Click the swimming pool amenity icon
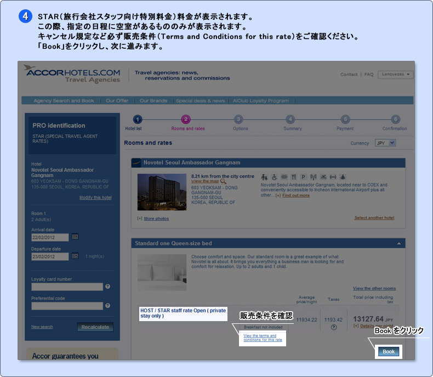This screenshot has height=377, width=433. pyautogui.click(x=323, y=177)
